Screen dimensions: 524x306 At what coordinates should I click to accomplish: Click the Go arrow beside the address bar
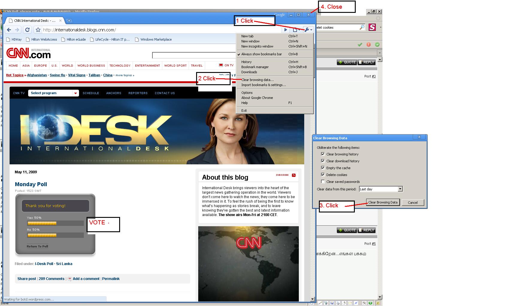coord(286,30)
